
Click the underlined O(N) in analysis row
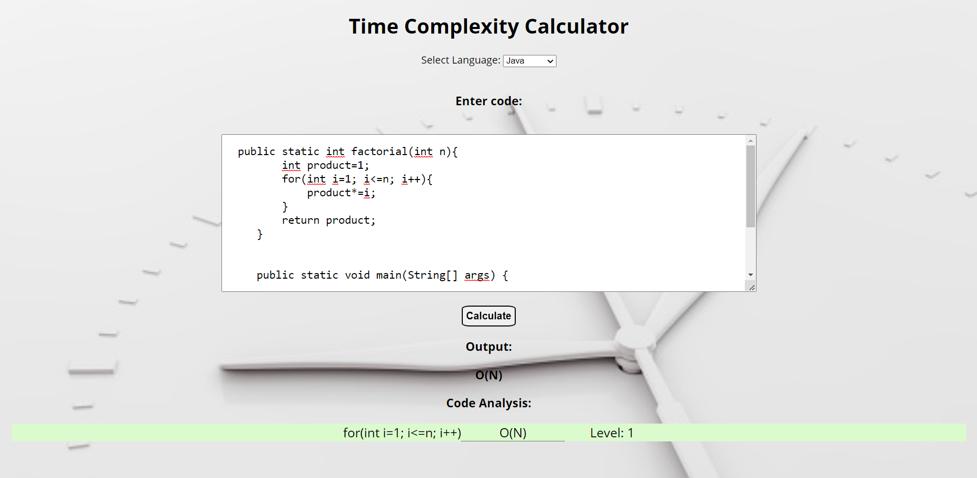tap(513, 433)
